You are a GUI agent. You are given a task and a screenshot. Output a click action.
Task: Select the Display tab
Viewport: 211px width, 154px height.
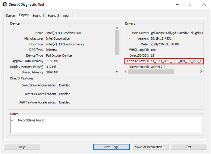click(24, 15)
